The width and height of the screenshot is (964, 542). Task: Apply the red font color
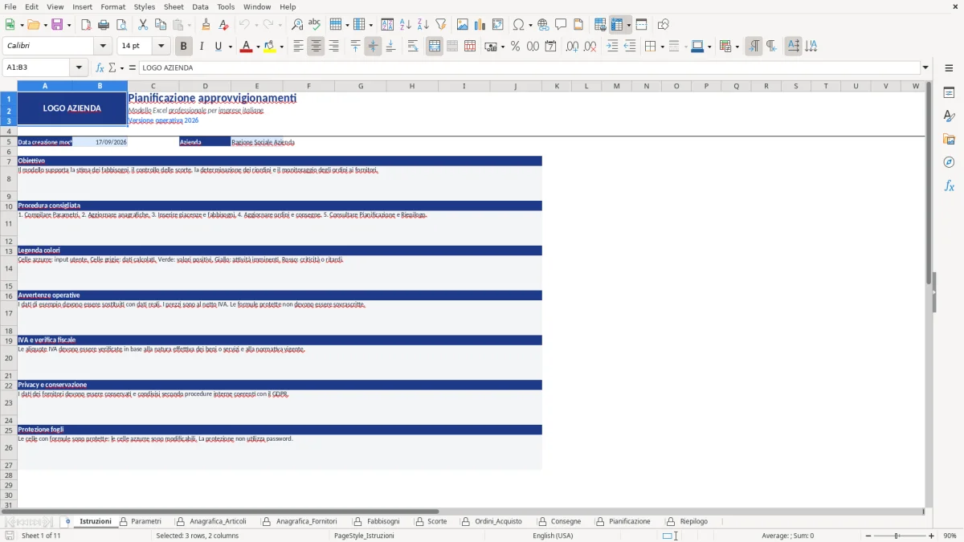pyautogui.click(x=246, y=47)
